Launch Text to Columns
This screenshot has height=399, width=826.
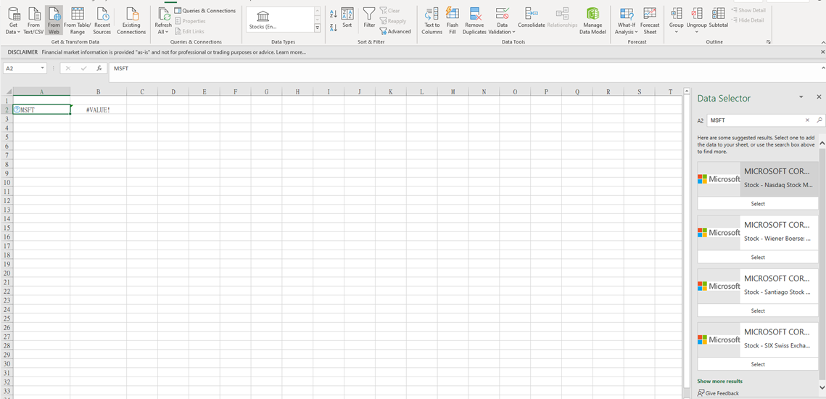[432, 21]
